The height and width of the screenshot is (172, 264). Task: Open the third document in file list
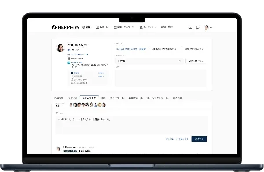coord(79,80)
